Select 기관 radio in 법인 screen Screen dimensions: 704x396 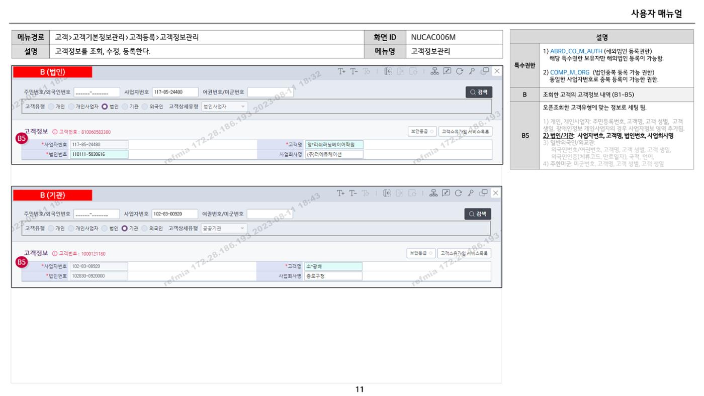click(x=124, y=107)
